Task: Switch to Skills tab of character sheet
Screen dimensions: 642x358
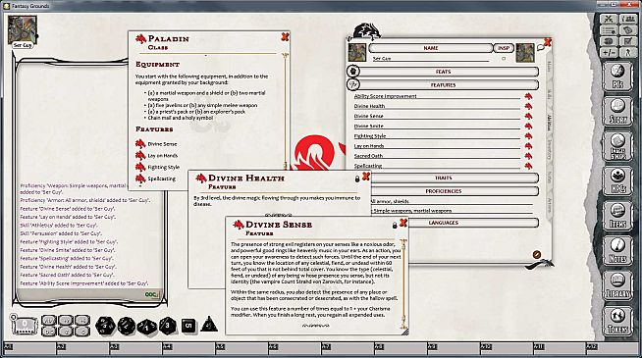Action: click(549, 95)
